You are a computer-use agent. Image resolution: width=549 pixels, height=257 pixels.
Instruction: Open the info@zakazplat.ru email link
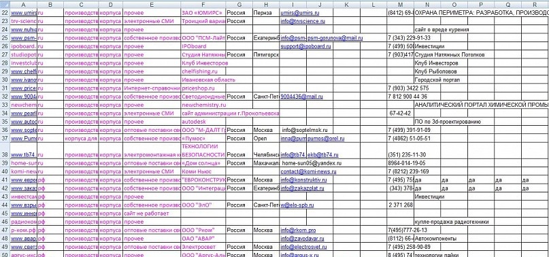[302, 188]
